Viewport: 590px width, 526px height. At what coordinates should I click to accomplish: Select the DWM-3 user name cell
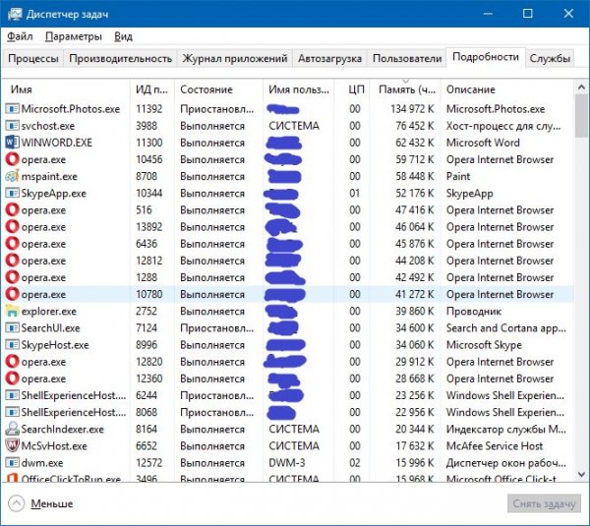pos(287,463)
